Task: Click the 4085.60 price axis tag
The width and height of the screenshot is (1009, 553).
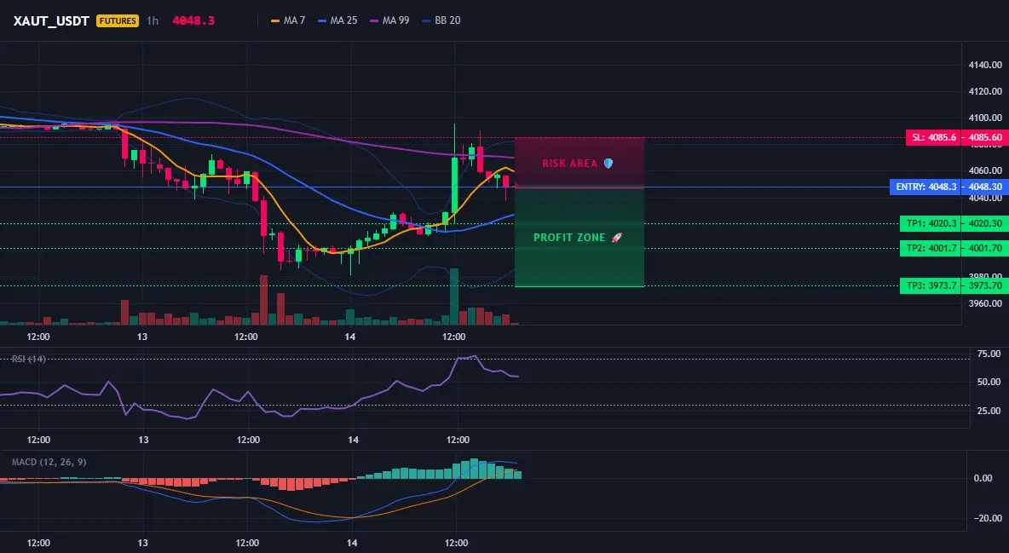Action: [984, 137]
